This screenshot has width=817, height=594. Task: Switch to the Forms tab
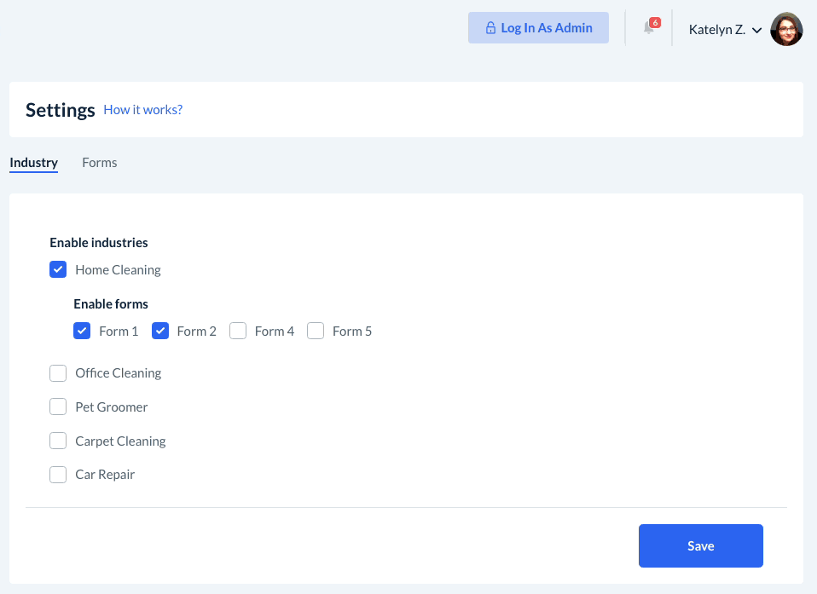[x=100, y=163]
